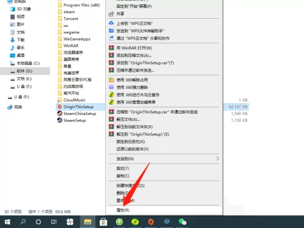
Task: Open WeChat from the taskbar
Action: point(182,222)
